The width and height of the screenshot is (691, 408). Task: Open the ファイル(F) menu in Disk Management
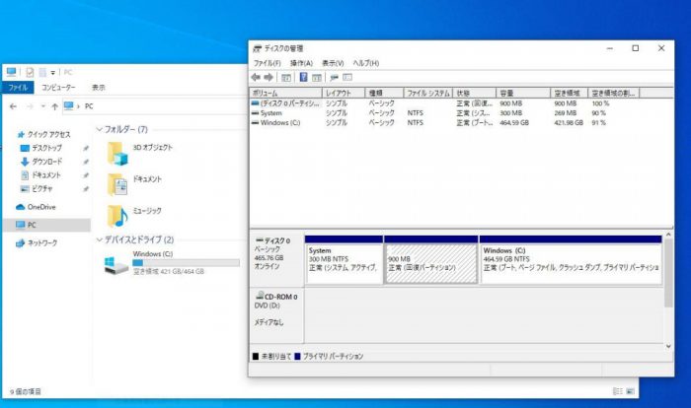tap(268, 63)
